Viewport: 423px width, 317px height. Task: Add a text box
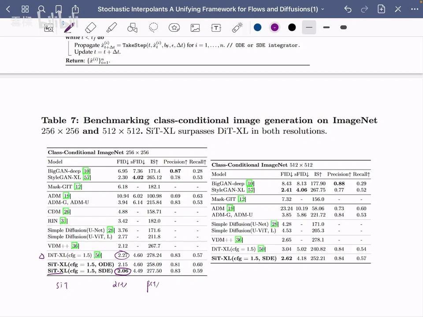(x=216, y=27)
